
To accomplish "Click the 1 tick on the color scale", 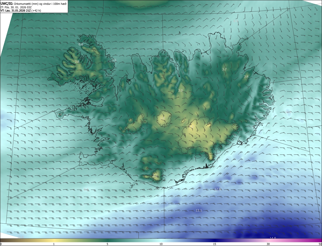I will tap(54, 244).
